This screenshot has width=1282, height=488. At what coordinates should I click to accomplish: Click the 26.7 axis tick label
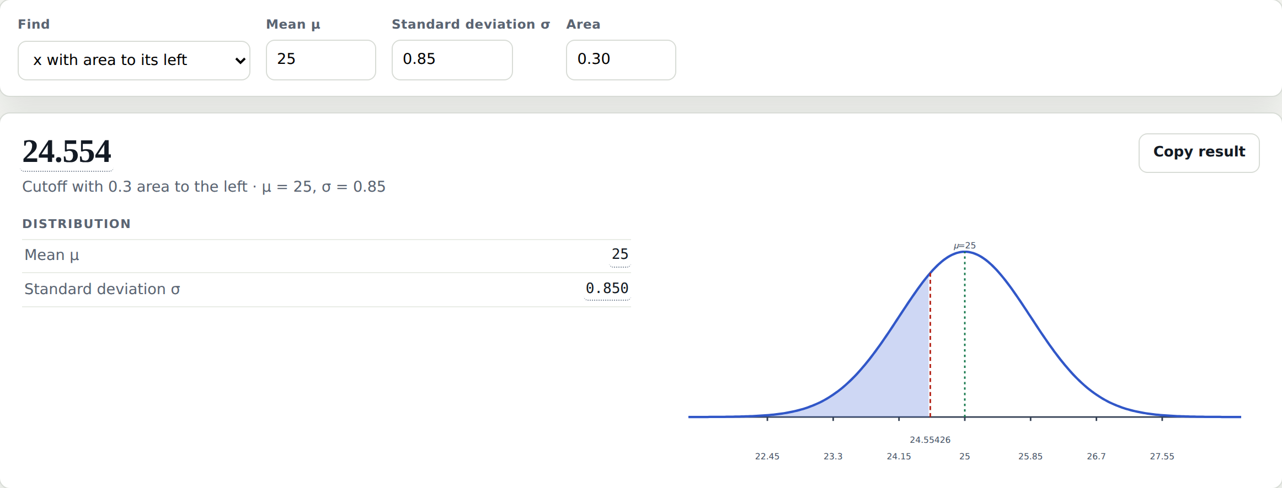tap(1096, 456)
